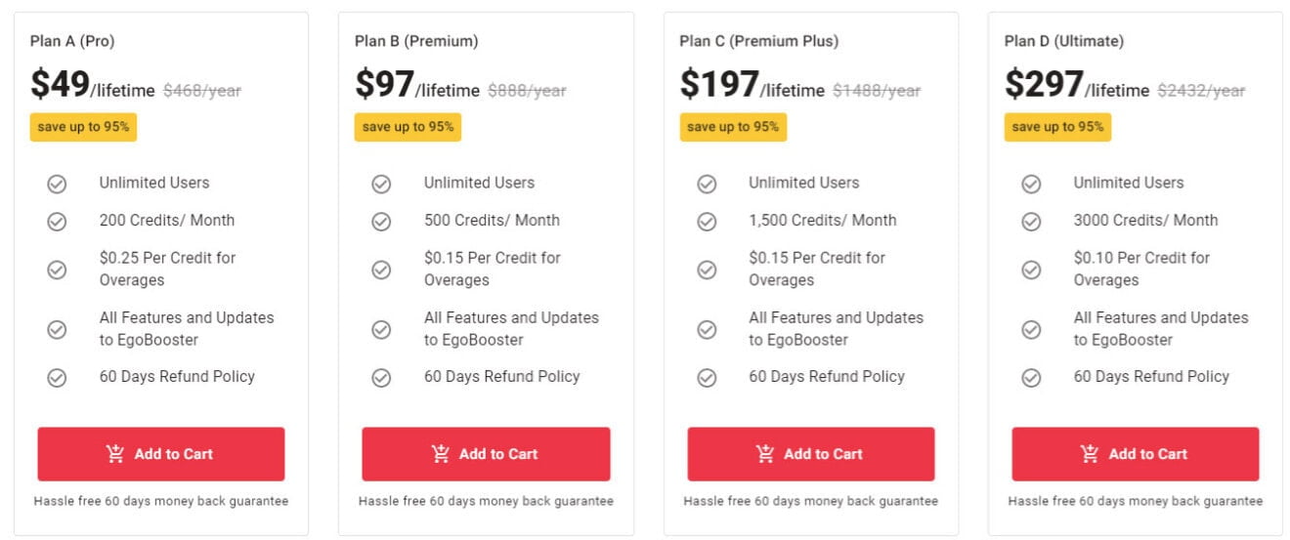Click check icon beside 500 Credits/ Month
This screenshot has width=1290, height=540.
pyautogui.click(x=381, y=222)
